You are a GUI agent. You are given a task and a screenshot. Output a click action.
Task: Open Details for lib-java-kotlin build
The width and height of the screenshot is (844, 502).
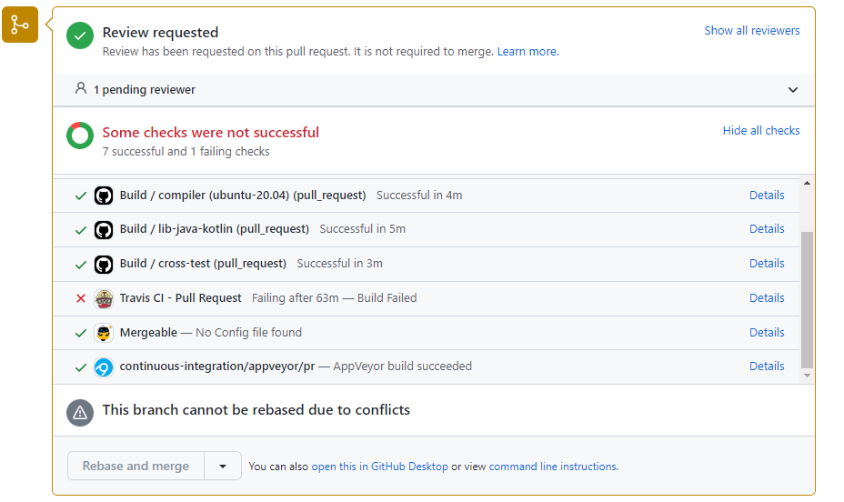(767, 228)
